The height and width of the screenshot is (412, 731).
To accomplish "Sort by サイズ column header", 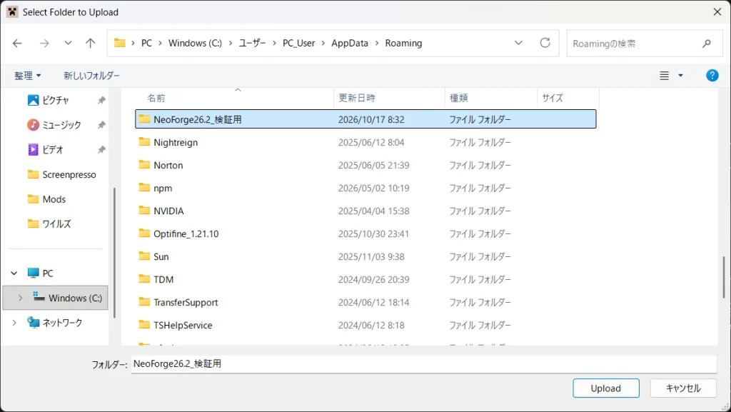I will [553, 98].
